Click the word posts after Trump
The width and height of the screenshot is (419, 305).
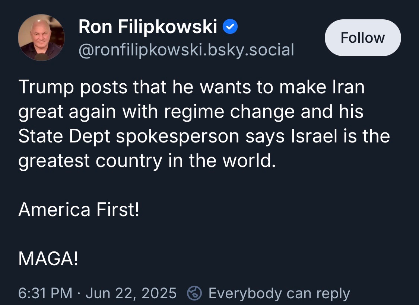pyautogui.click(x=95, y=87)
